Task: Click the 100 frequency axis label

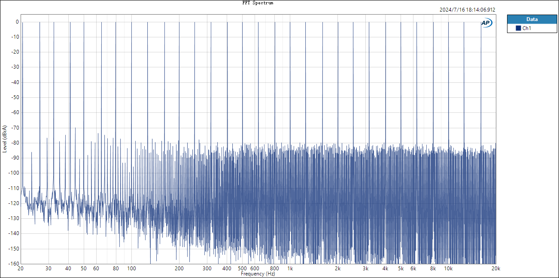Action: (131, 269)
